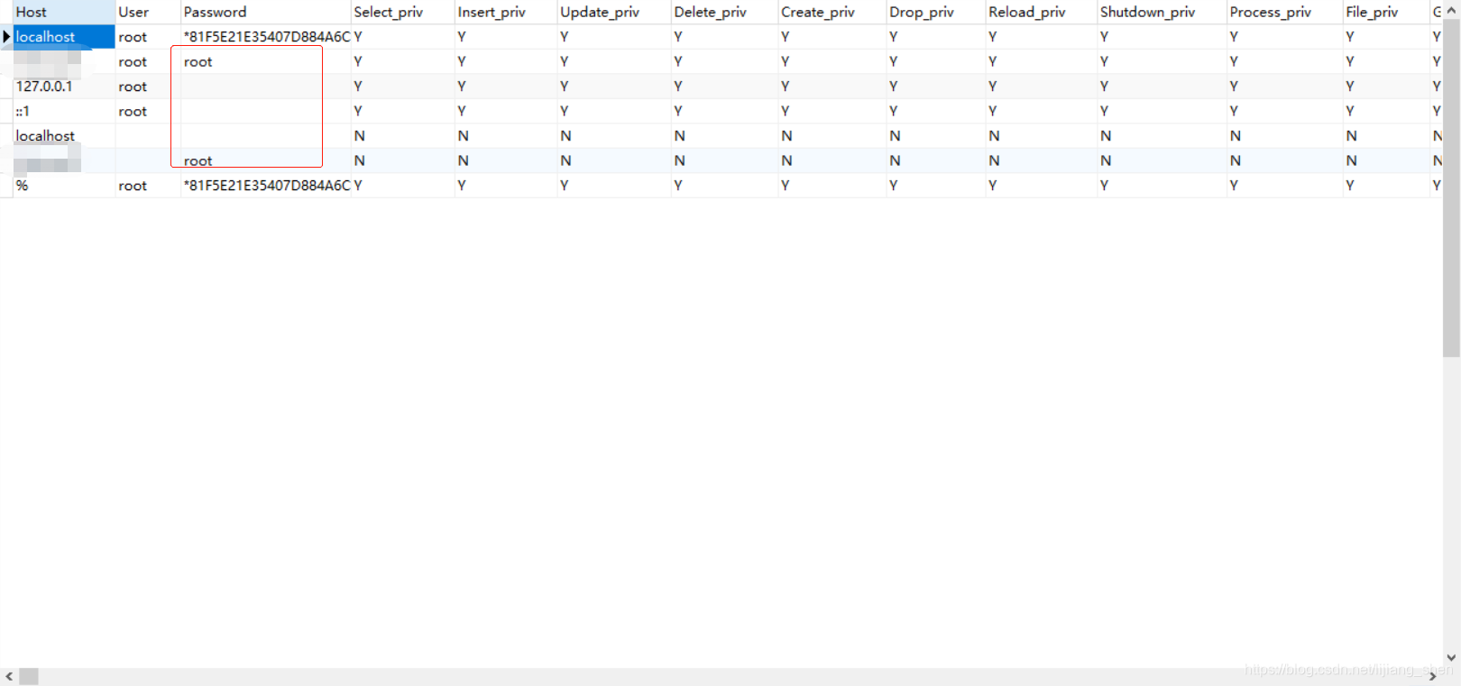Click the Insert_priv column header
This screenshot has height=686, width=1461.
[x=505, y=12]
